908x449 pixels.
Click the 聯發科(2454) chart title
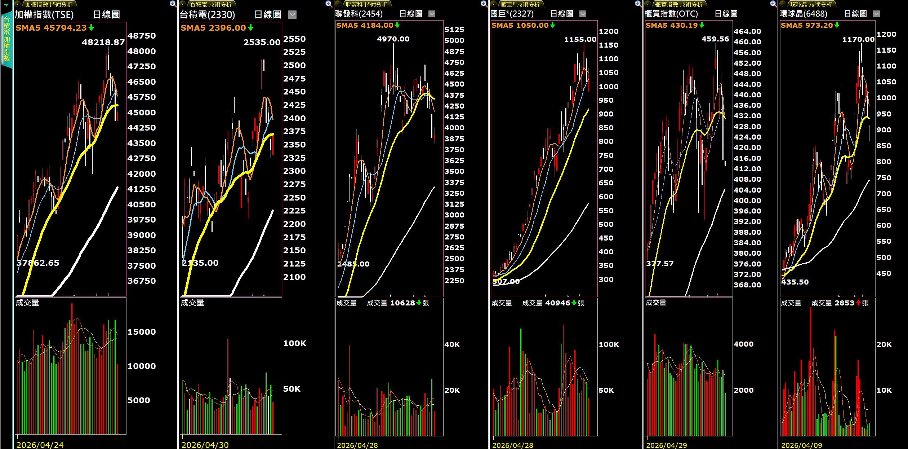point(359,14)
